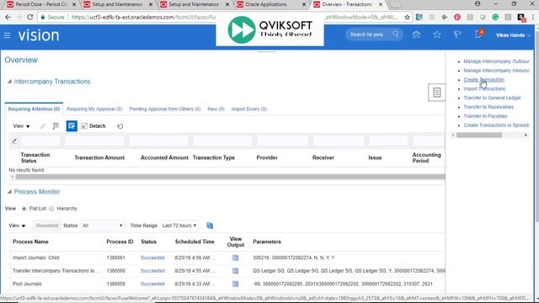Click the freeze column toolbar icon
Viewport: 539px width, 303px height.
coord(56,126)
